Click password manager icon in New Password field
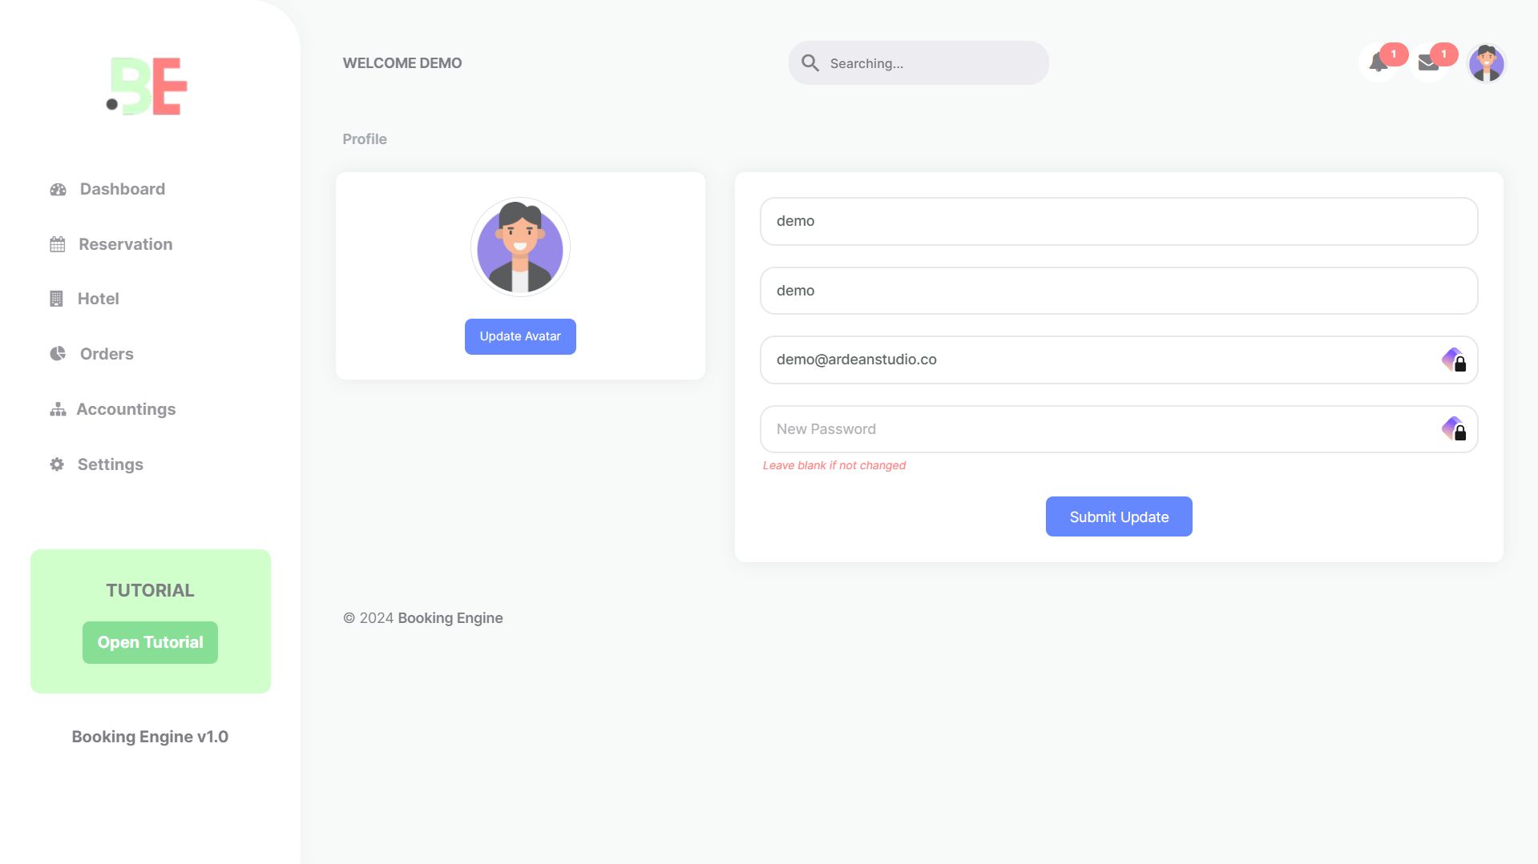Viewport: 1538px width, 864px height. pyautogui.click(x=1454, y=429)
